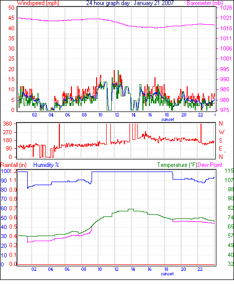The width and height of the screenshot is (234, 284).
Task: Click the 'Dew Point' legend label
Action: coord(210,165)
